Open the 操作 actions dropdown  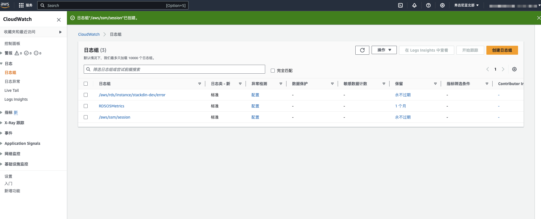(x=384, y=50)
